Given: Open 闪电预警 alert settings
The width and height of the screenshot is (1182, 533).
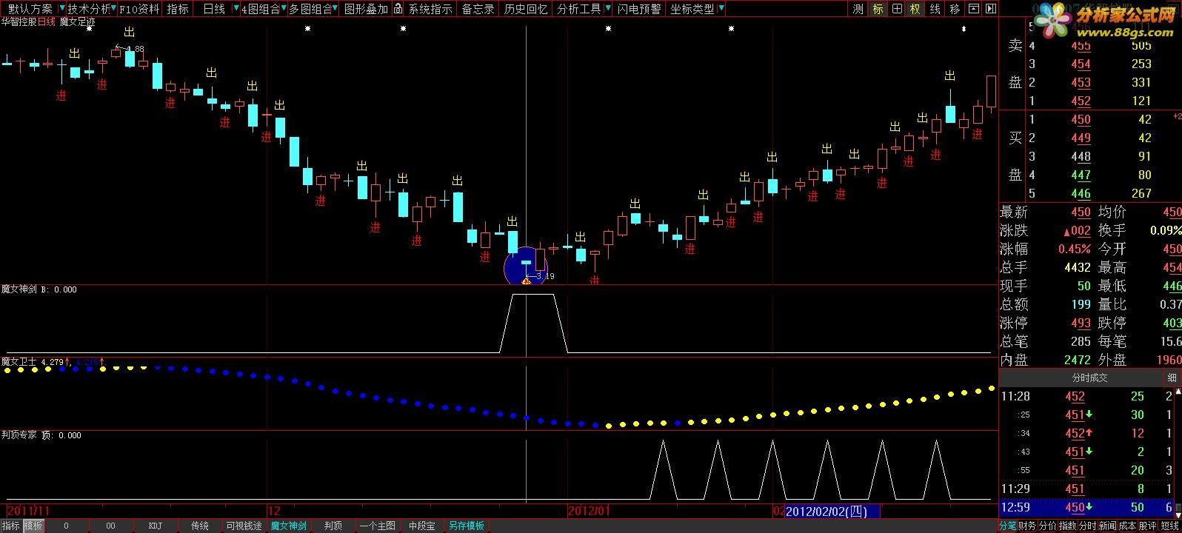Looking at the screenshot, I should [639, 9].
